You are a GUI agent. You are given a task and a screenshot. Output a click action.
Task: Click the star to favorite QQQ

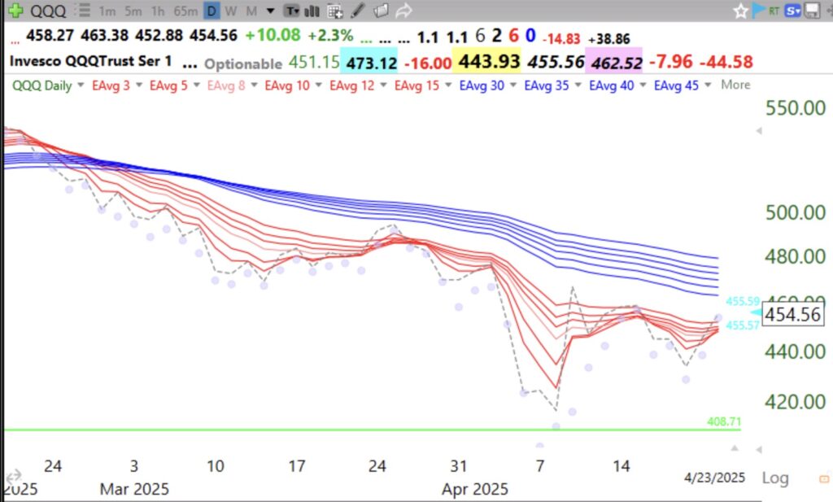pos(742,11)
